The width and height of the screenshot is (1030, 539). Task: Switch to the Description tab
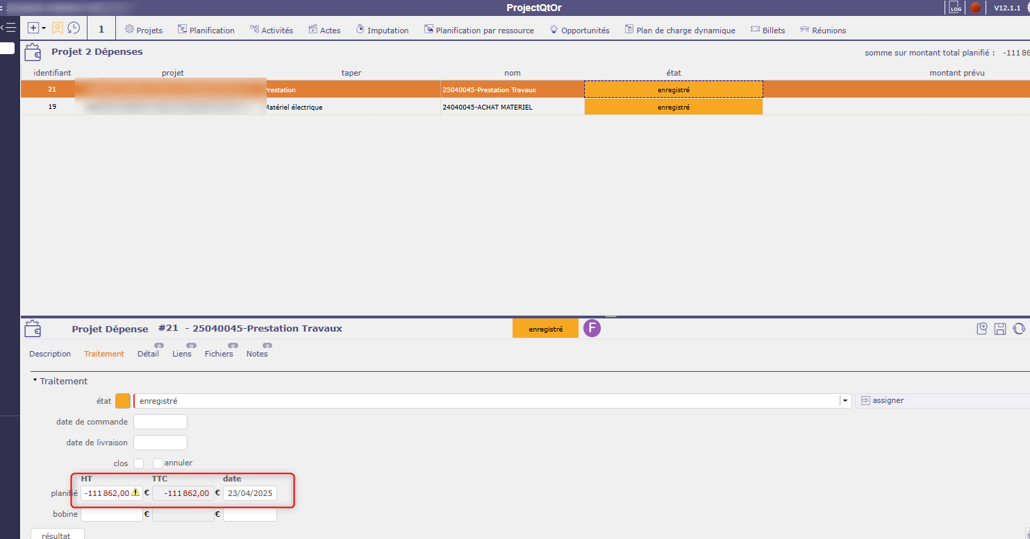(50, 354)
